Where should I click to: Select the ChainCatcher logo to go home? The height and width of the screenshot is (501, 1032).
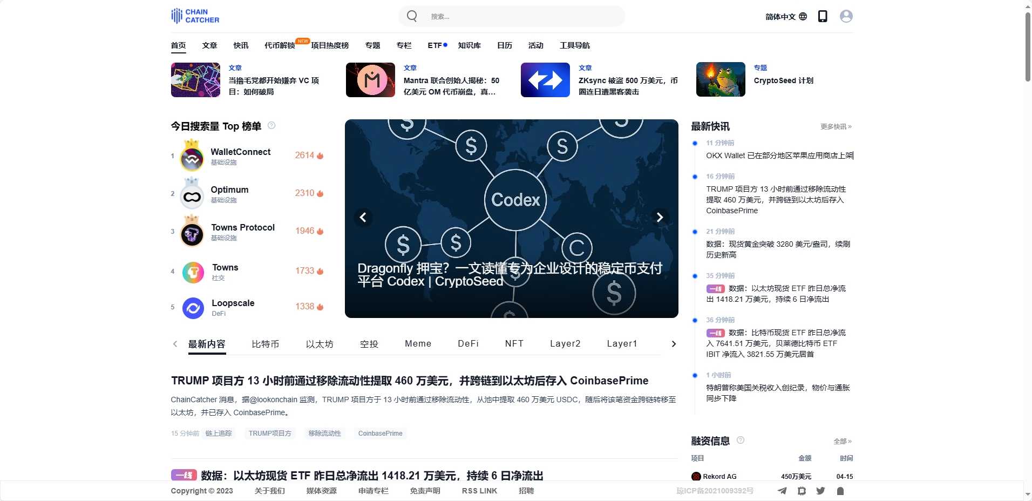[194, 16]
